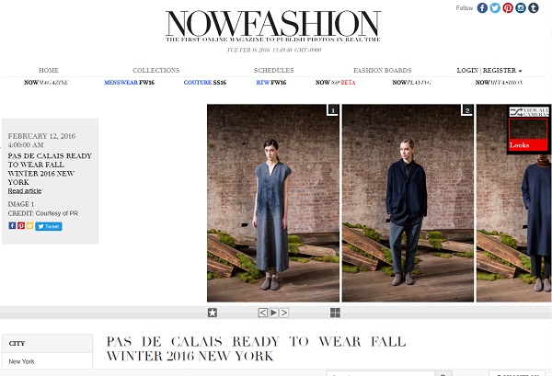
Task: Email this look using envelope icon
Action: point(30,226)
